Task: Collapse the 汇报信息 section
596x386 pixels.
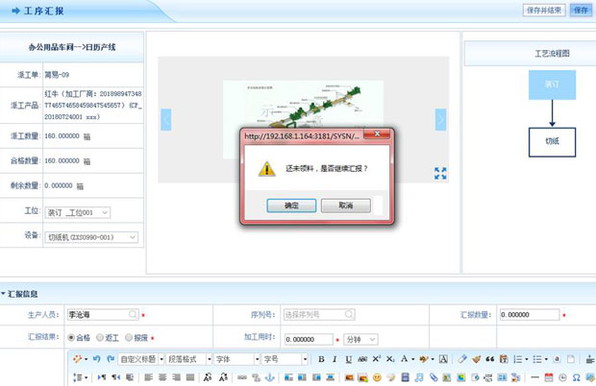Action: [5, 293]
